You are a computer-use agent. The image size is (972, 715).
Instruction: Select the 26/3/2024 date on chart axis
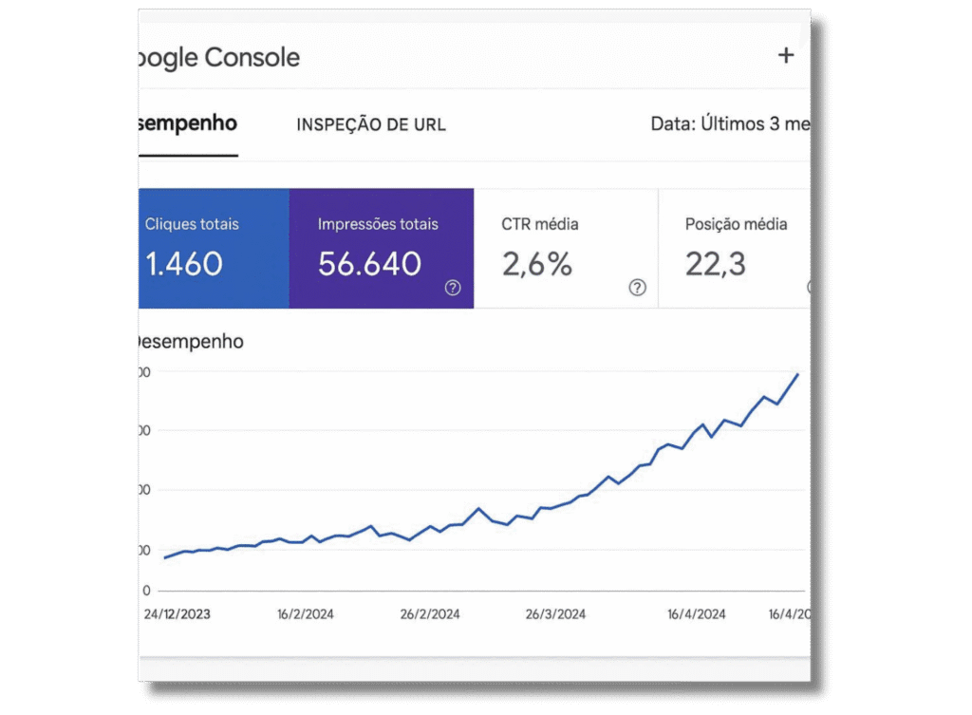(555, 614)
